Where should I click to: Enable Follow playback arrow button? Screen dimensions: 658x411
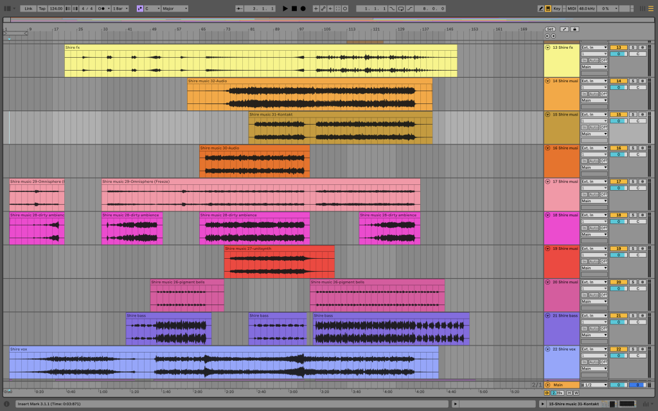[239, 8]
